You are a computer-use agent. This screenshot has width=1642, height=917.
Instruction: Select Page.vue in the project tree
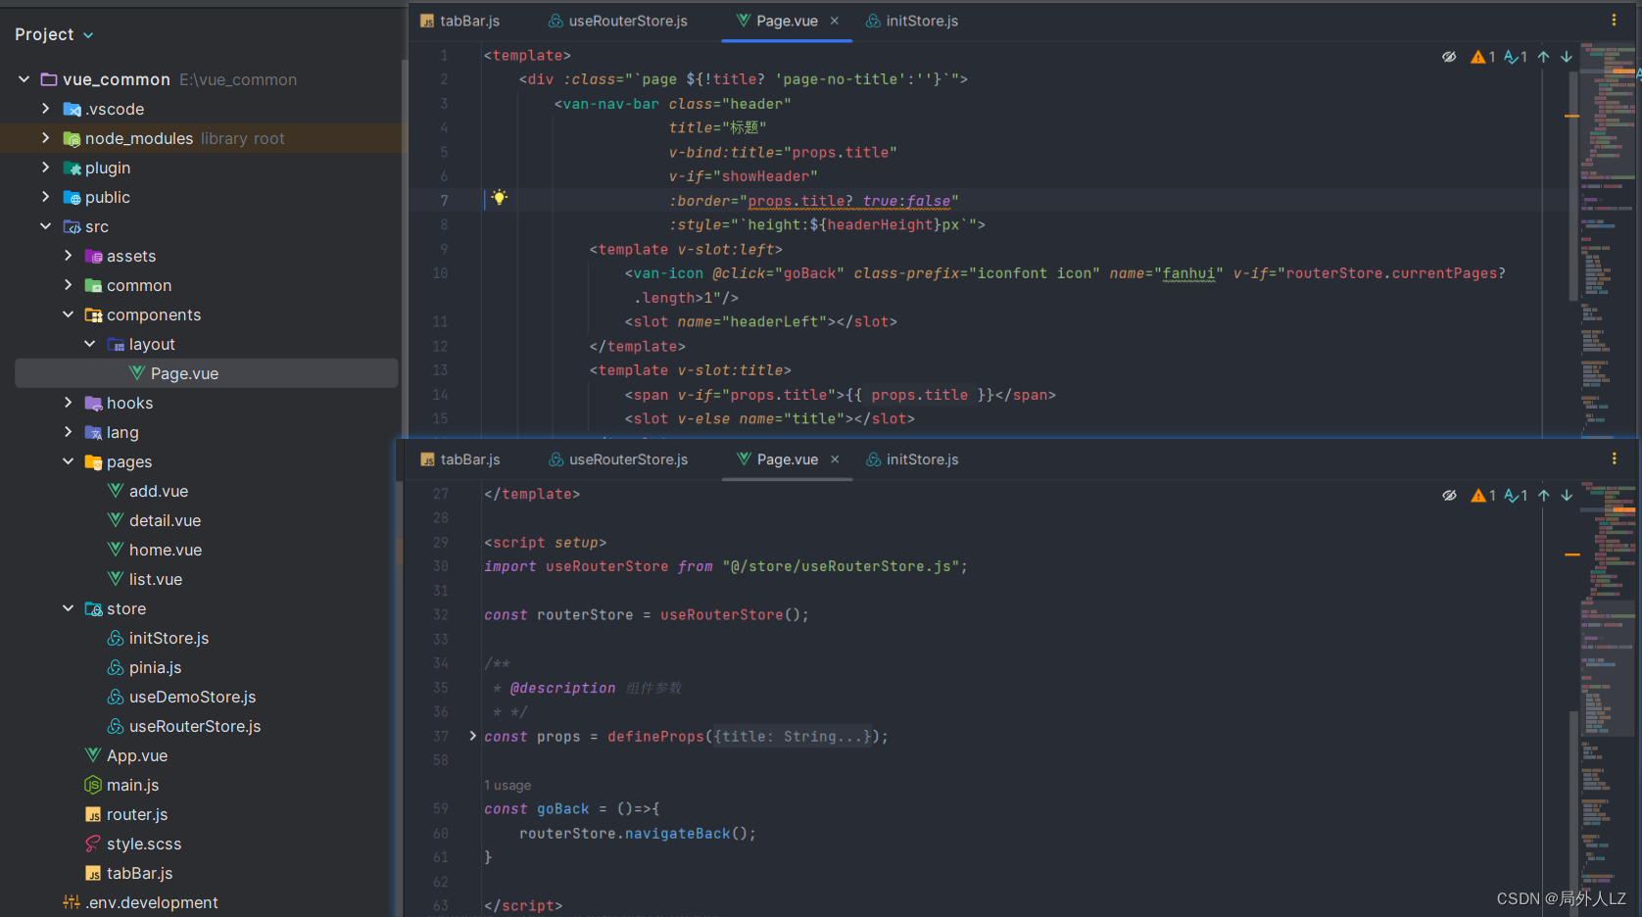coord(206,373)
